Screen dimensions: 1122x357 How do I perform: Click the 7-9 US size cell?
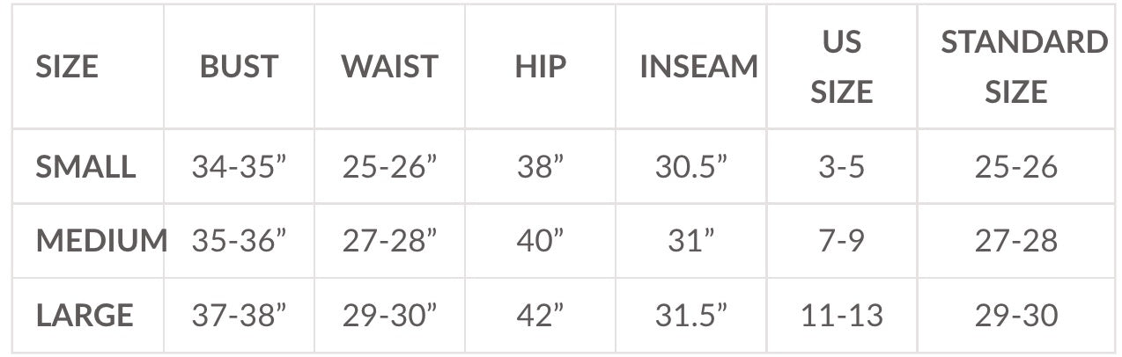click(841, 240)
